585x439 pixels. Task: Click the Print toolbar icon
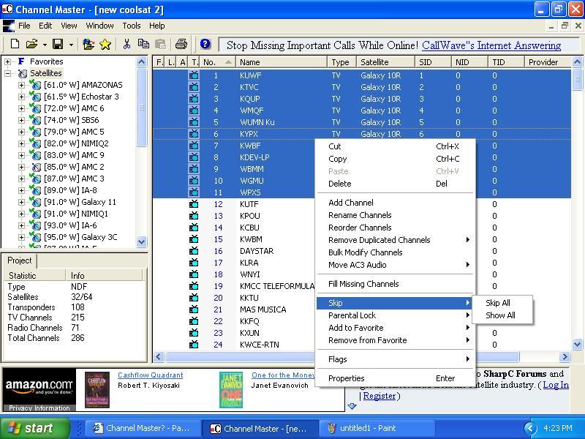181,44
